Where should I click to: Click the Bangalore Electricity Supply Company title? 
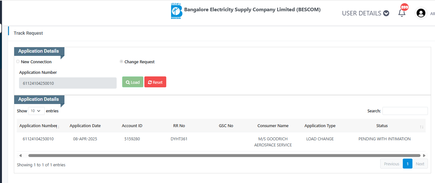[x=252, y=10]
